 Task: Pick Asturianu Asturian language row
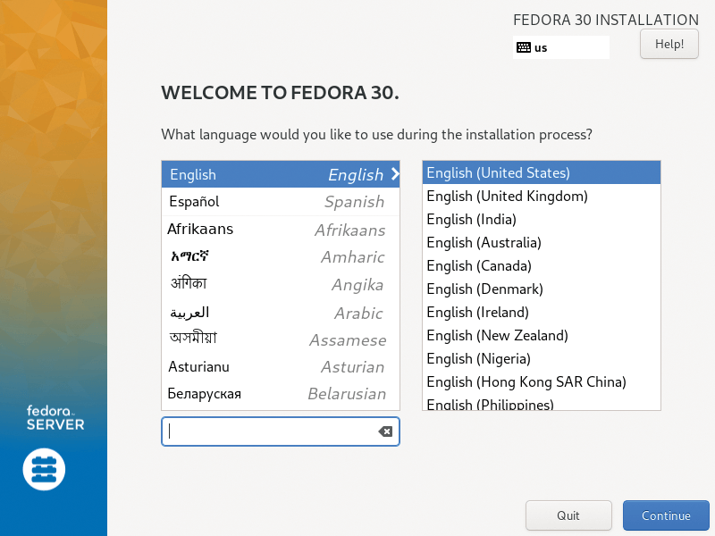[281, 367]
